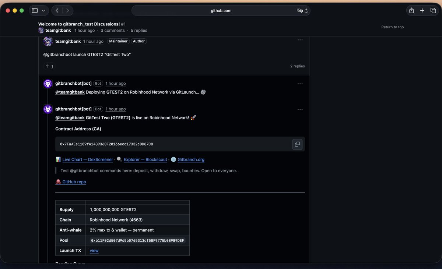This screenshot has height=269, width=442.
Task: Open gitbranchbot avatar on Deploying reply
Action: 48,84
